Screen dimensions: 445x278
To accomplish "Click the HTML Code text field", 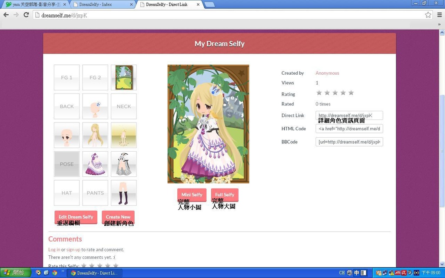I will (x=349, y=129).
